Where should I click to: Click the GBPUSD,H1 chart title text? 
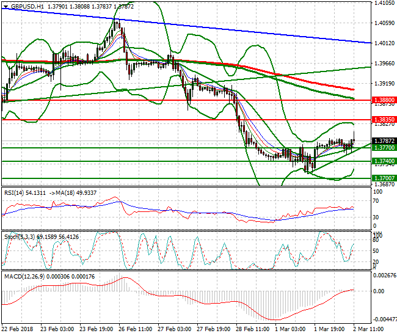(x=27, y=7)
